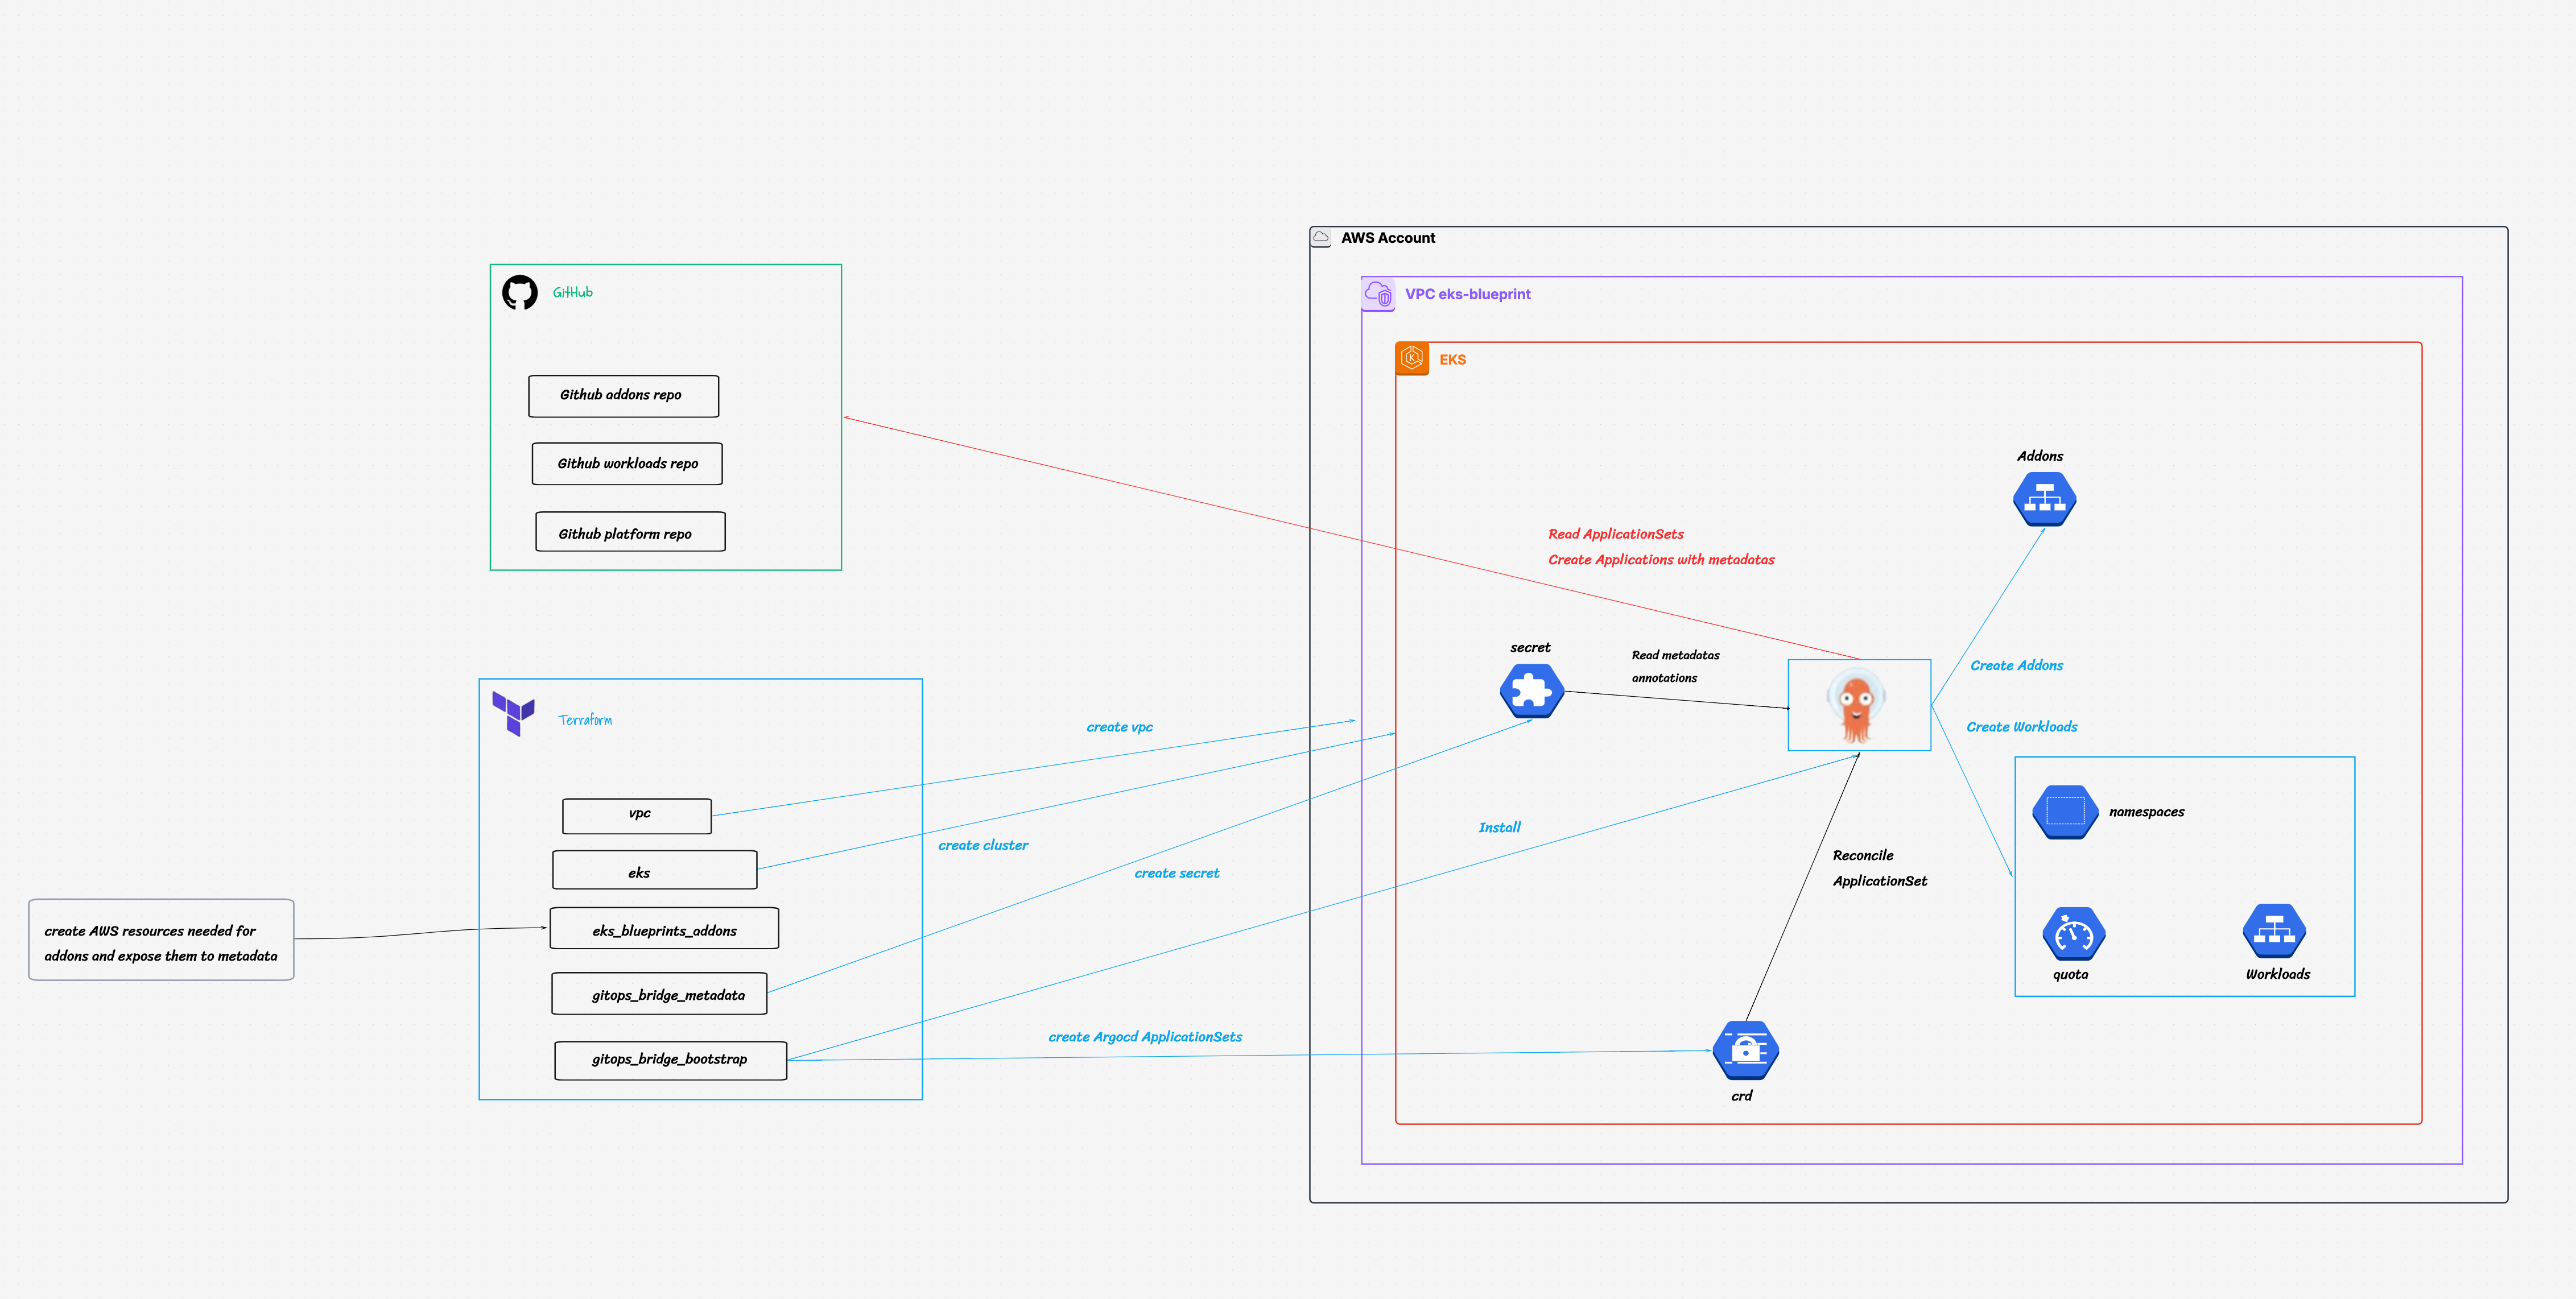Select the Terraform logo icon
Image resolution: width=2576 pixels, height=1299 pixels.
point(513,713)
